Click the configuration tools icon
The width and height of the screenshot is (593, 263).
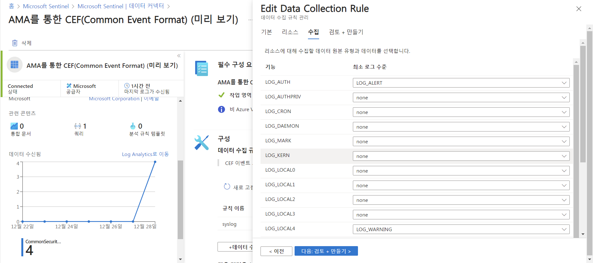(202, 143)
